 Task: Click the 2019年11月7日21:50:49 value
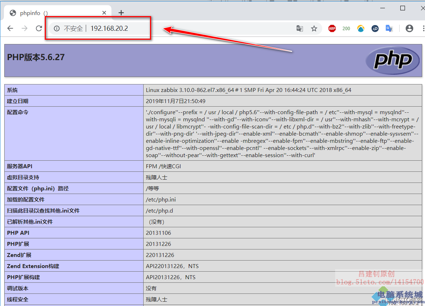176,101
